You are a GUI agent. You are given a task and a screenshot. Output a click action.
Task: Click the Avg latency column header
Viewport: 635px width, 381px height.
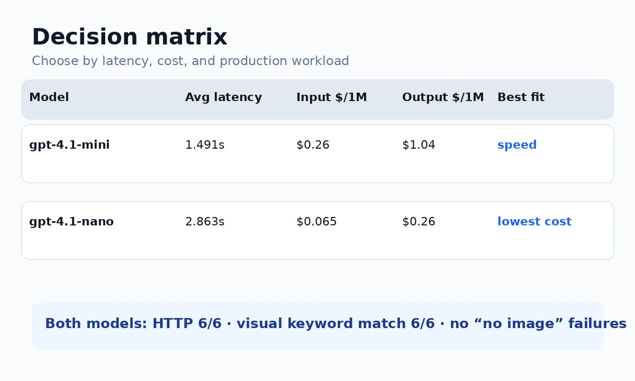click(223, 97)
